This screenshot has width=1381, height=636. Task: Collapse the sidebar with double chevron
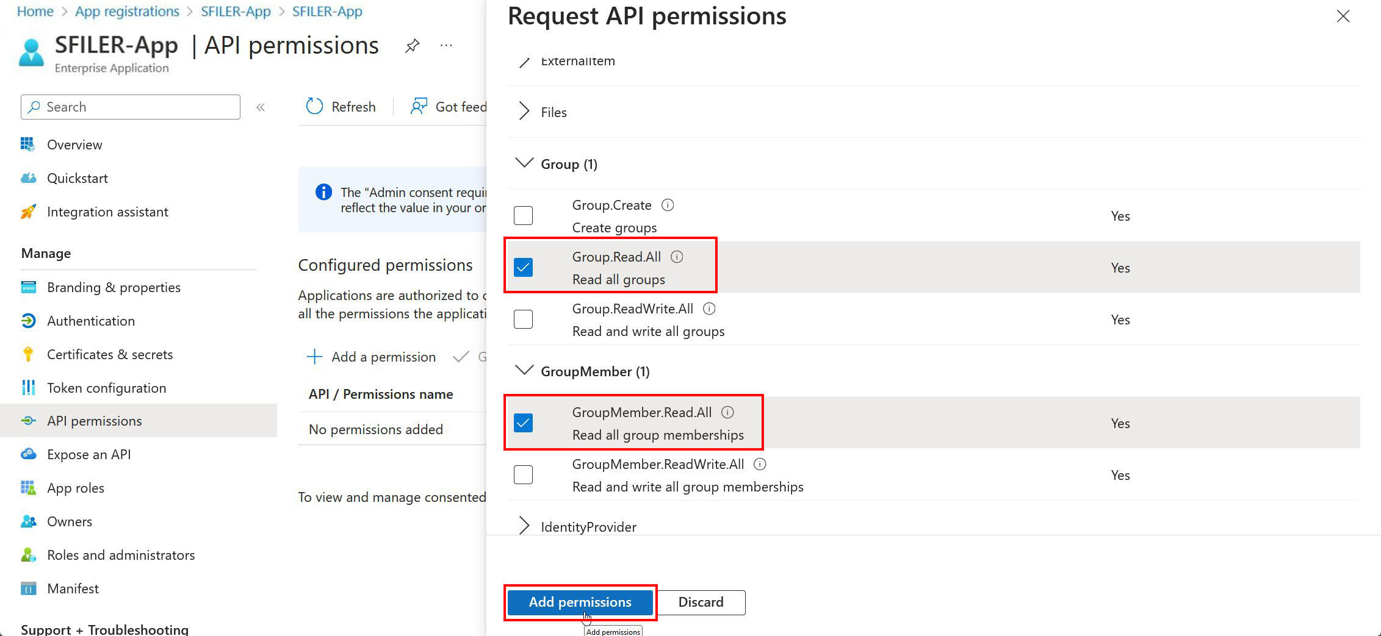pyautogui.click(x=261, y=107)
